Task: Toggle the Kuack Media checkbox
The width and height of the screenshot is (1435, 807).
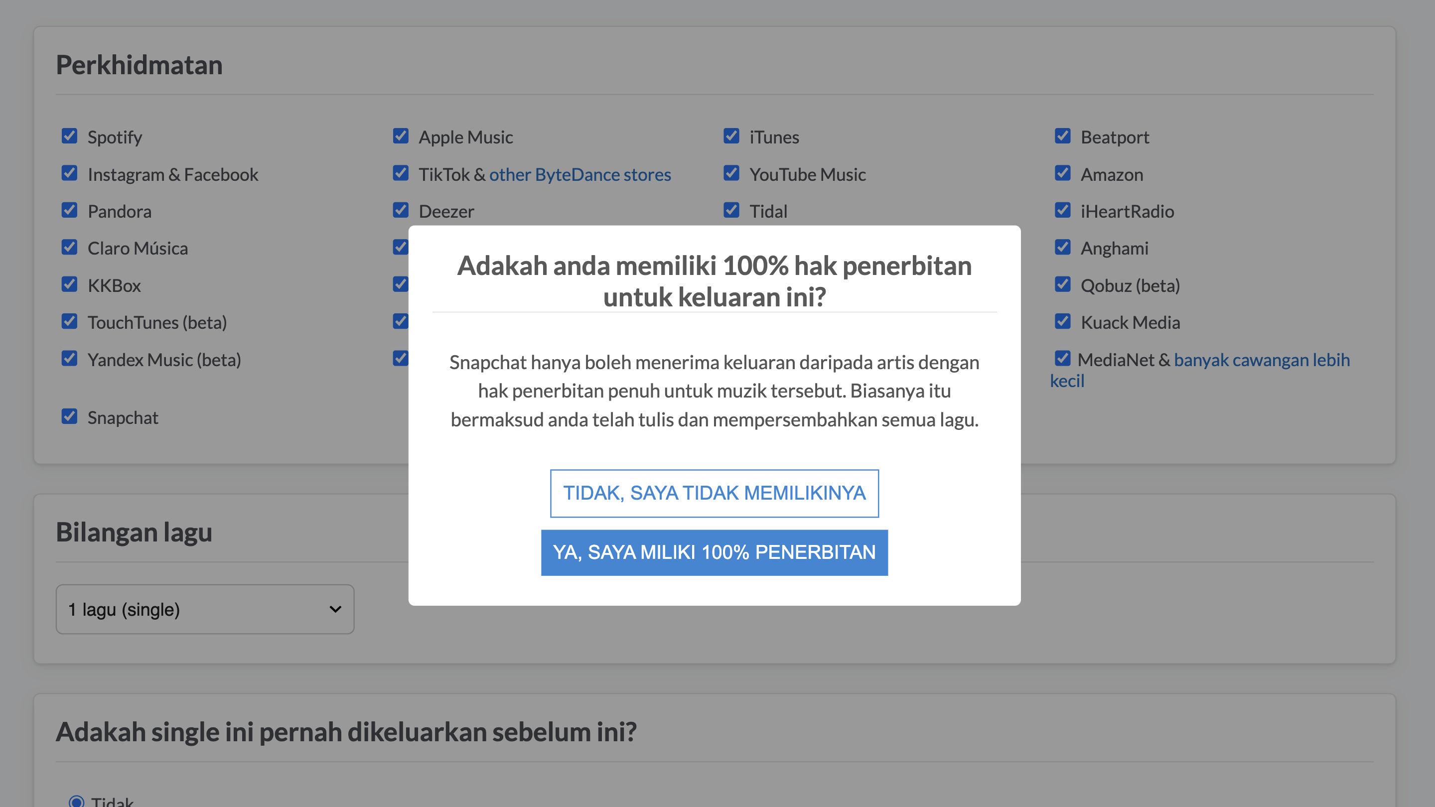Action: pos(1063,321)
